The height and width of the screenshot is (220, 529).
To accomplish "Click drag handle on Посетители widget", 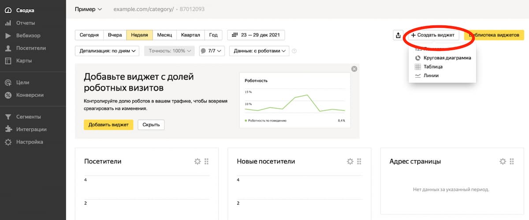I will click(206, 162).
